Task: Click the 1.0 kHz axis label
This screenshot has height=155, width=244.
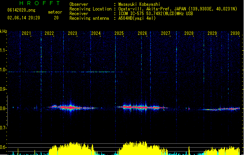Action: (3, 70)
